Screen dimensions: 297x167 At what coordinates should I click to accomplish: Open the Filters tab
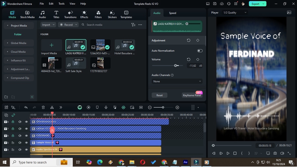98,15
